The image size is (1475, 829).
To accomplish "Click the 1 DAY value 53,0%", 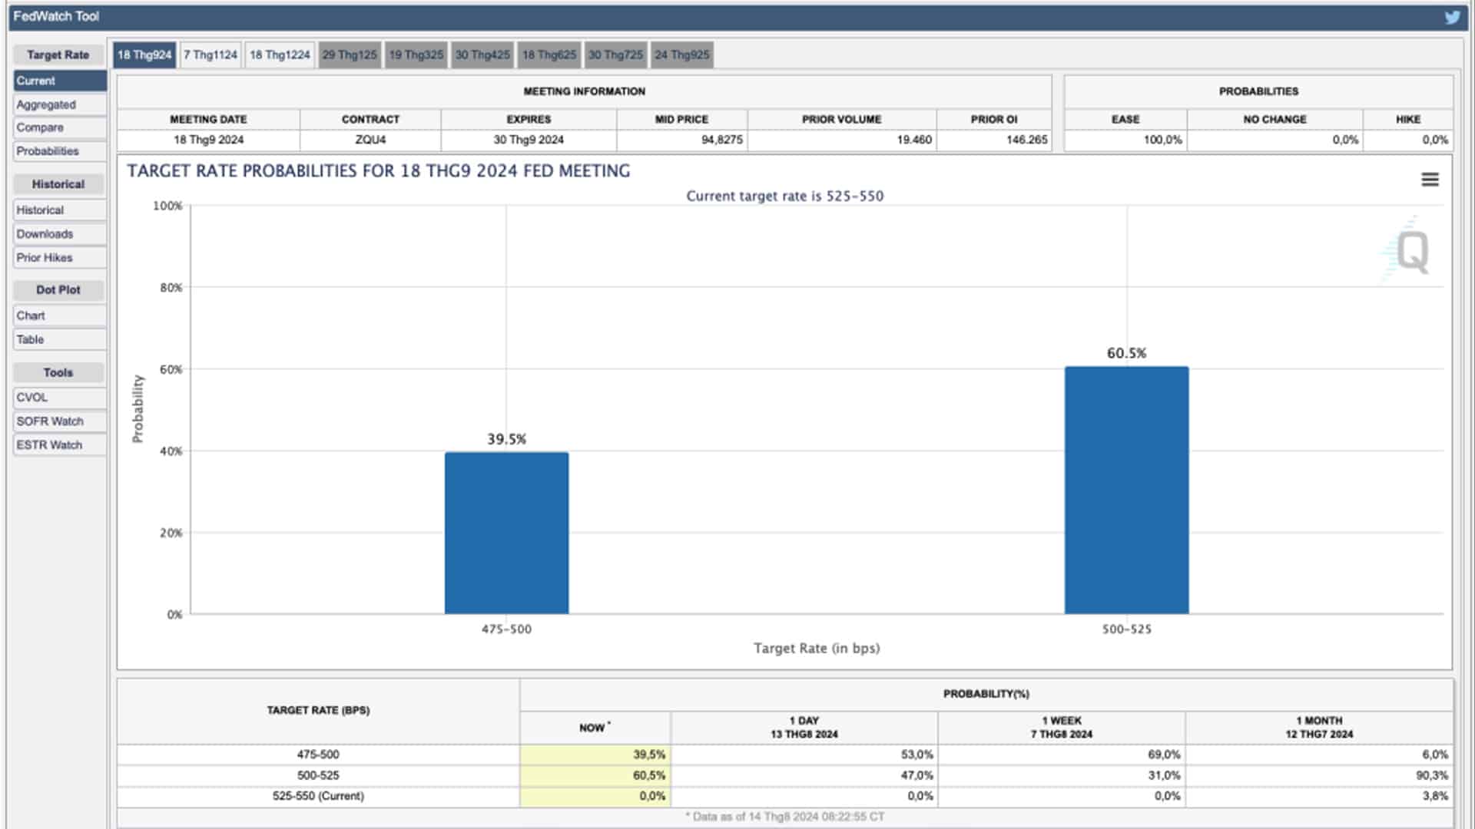I will point(917,755).
